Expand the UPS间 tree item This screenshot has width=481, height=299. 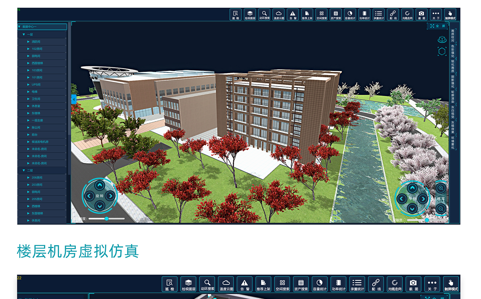pyautogui.click(x=29, y=85)
